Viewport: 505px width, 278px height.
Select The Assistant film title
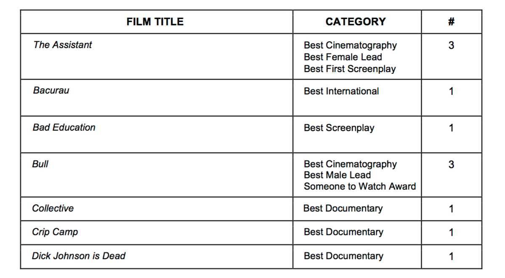tap(63, 45)
